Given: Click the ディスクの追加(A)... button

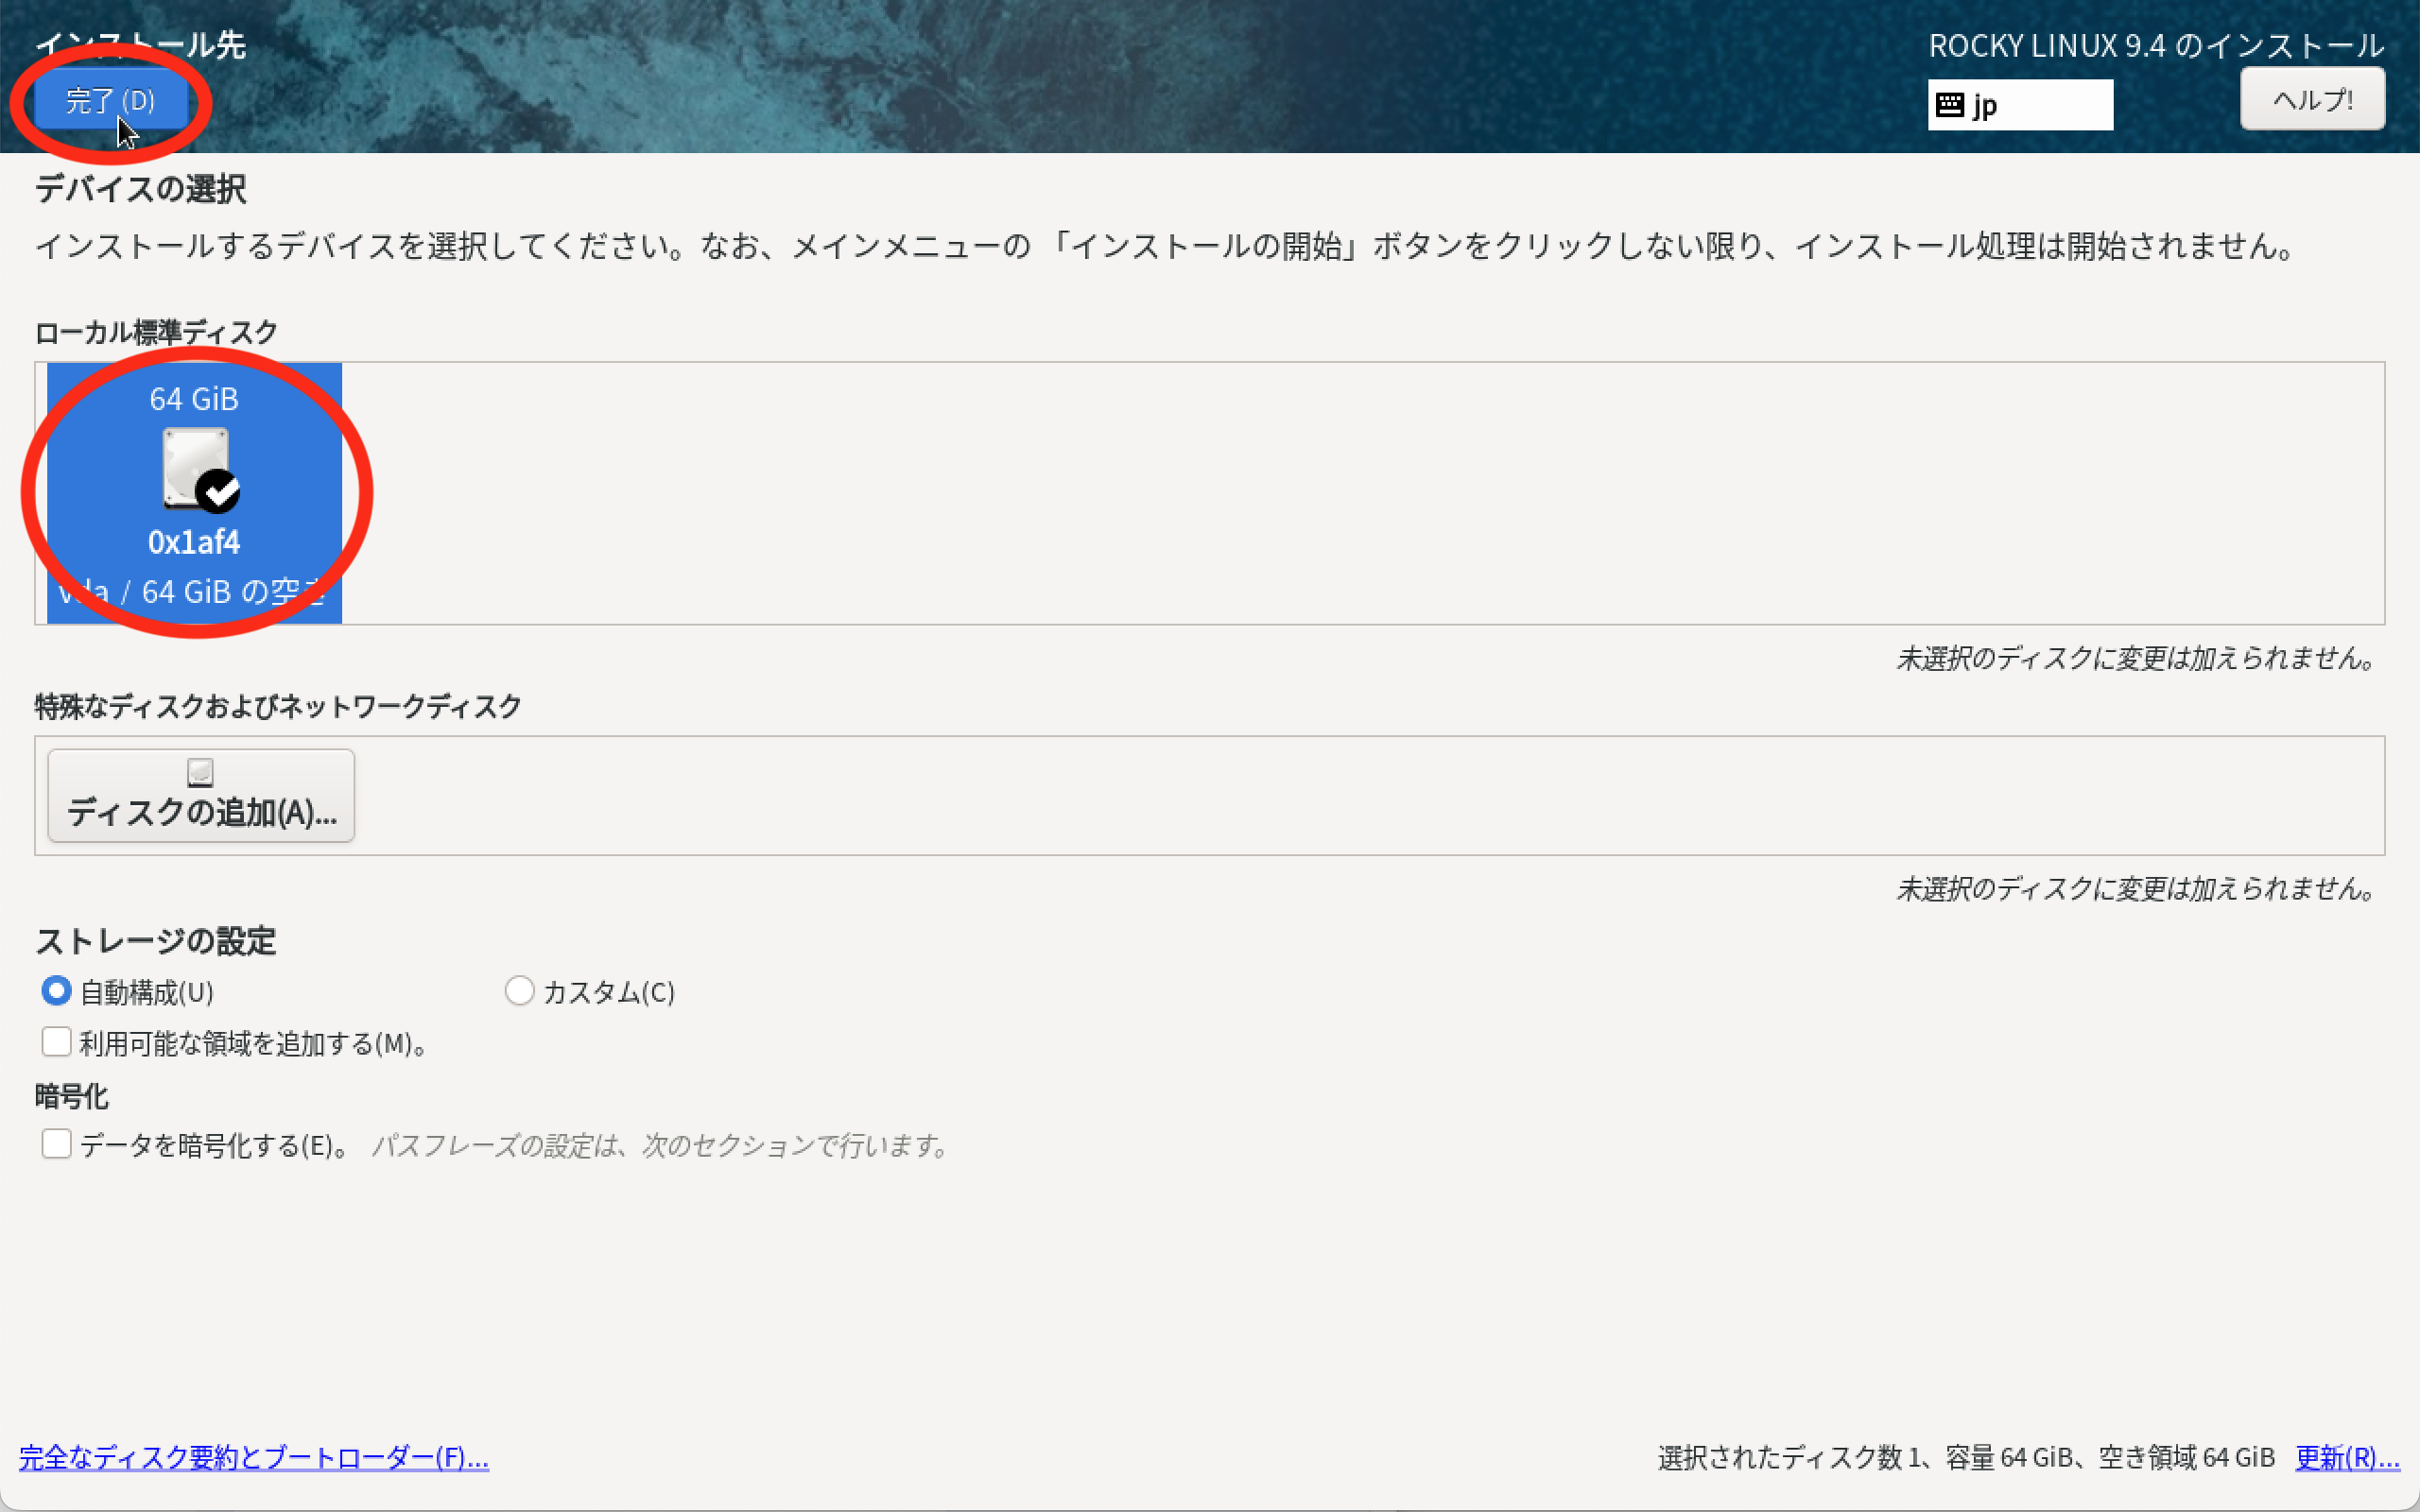Looking at the screenshot, I should click(x=201, y=795).
